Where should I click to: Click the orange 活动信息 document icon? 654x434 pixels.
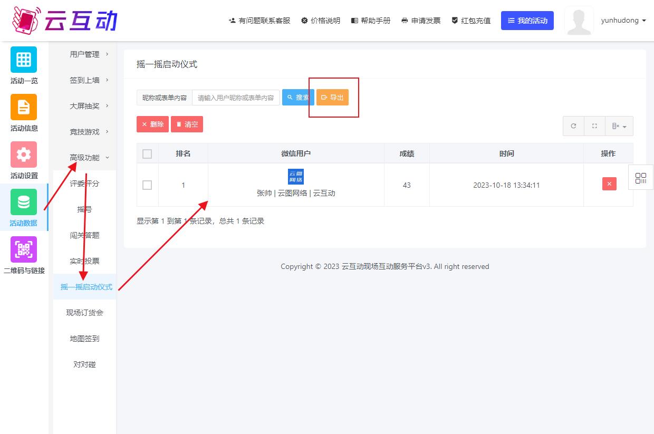24,107
